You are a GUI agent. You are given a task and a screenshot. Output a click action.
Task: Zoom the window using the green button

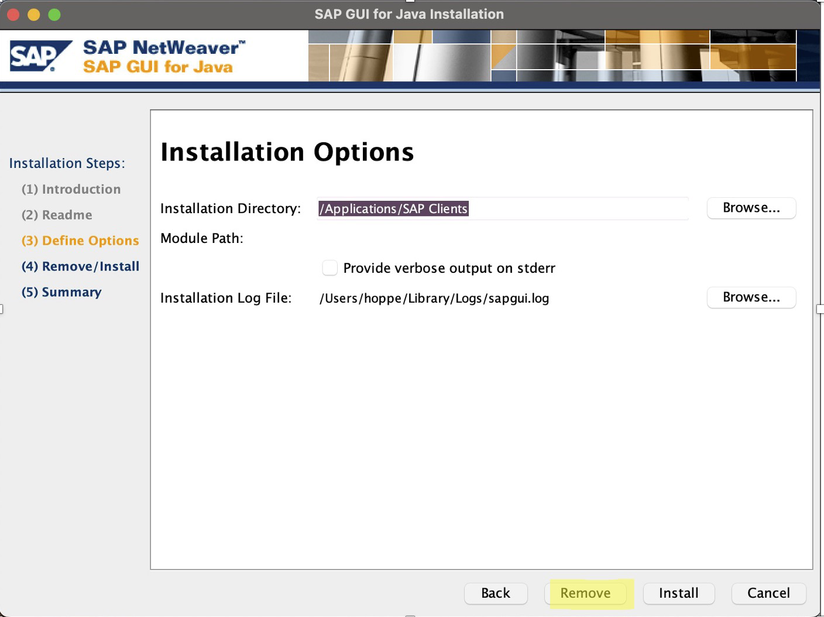(54, 15)
